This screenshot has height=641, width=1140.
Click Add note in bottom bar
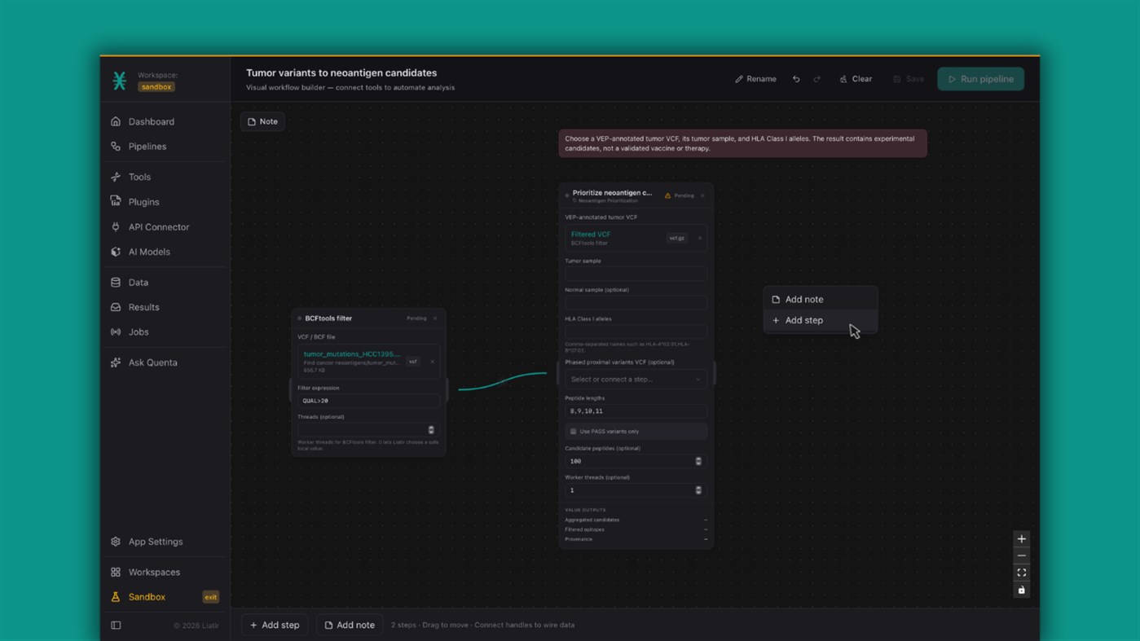tap(350, 626)
